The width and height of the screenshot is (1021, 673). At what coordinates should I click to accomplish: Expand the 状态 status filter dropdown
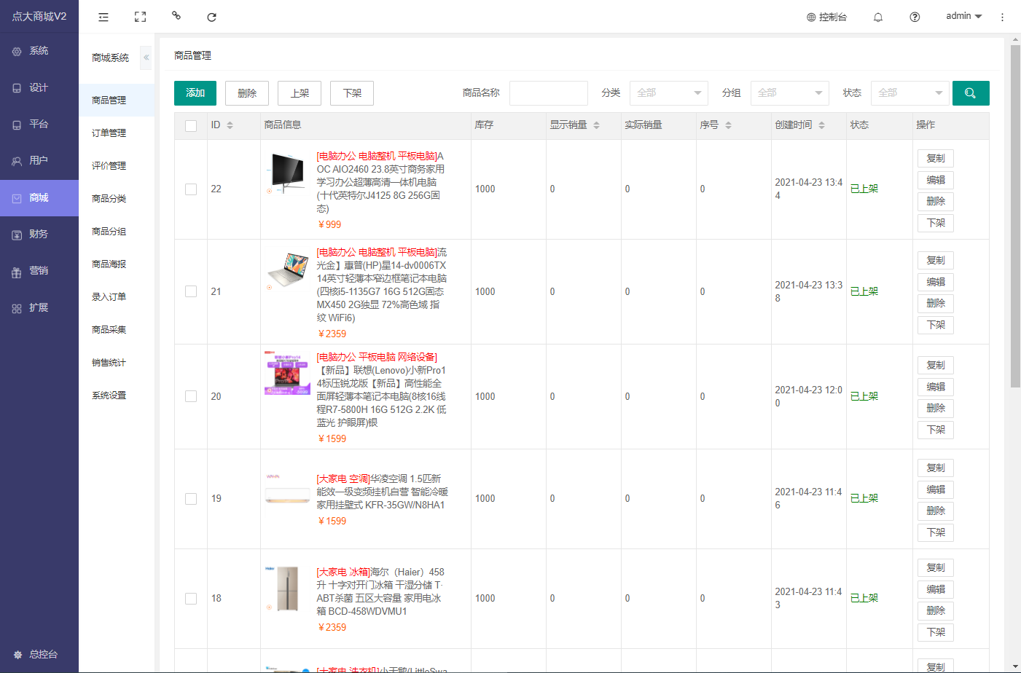pos(909,93)
